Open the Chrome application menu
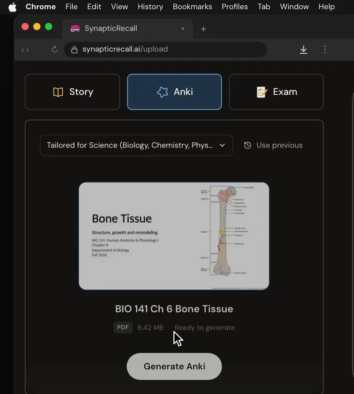Viewport: 354px width, 394px height. click(x=41, y=7)
